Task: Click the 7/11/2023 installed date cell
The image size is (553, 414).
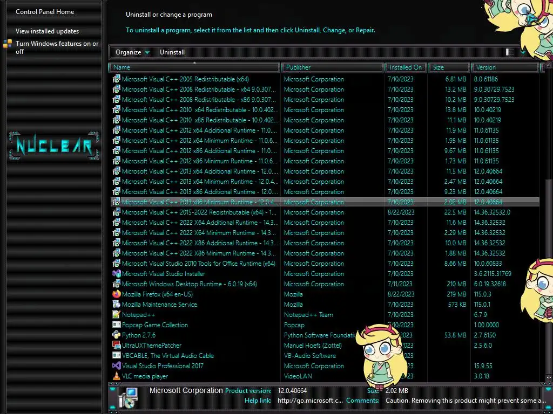Action: pos(400,284)
